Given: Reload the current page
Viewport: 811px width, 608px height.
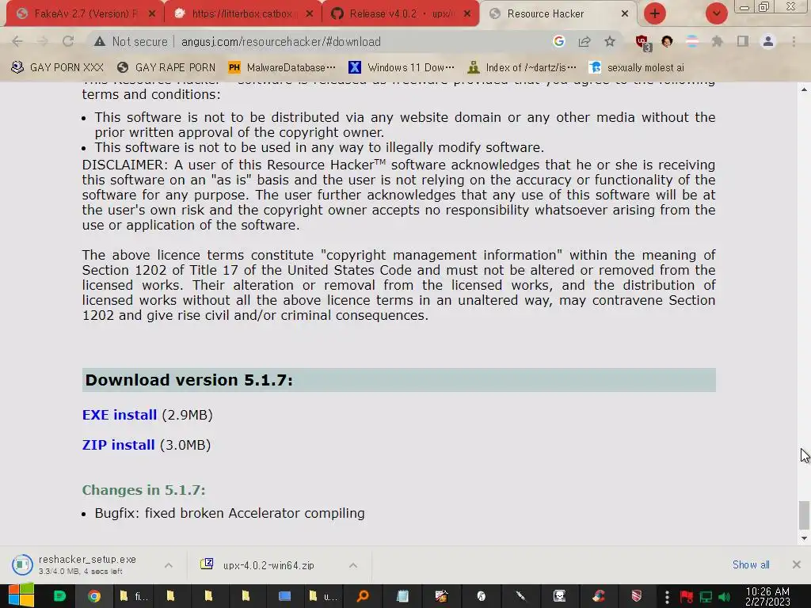Looking at the screenshot, I should 68,41.
